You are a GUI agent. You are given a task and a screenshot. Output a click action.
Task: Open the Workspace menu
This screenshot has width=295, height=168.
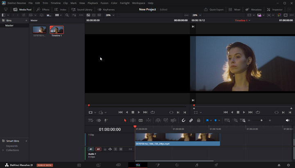[138, 3]
